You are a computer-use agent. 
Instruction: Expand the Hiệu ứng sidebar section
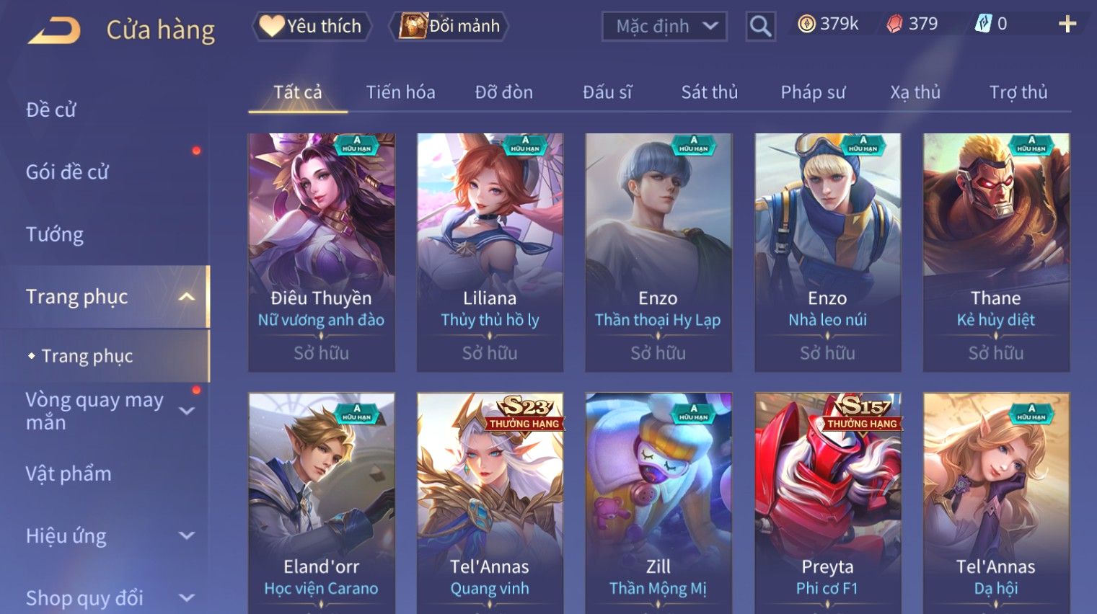point(187,535)
